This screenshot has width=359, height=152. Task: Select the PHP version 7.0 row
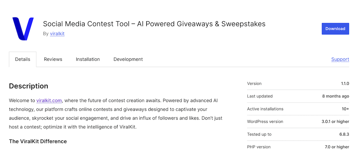click(298, 147)
